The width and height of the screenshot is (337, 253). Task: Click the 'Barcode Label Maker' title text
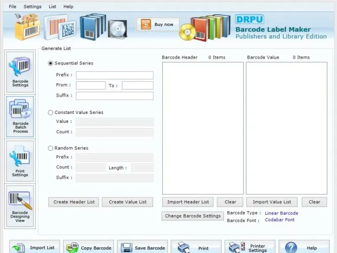[273, 29]
